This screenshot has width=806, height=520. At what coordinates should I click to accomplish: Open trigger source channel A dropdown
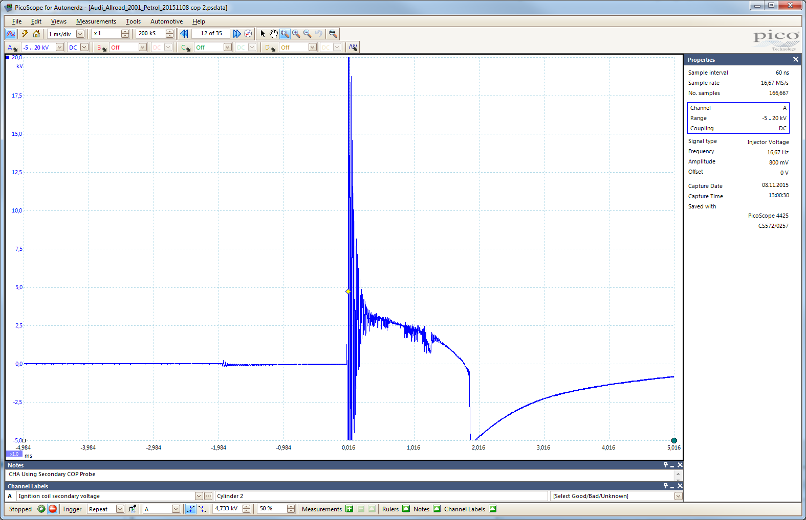(176, 509)
